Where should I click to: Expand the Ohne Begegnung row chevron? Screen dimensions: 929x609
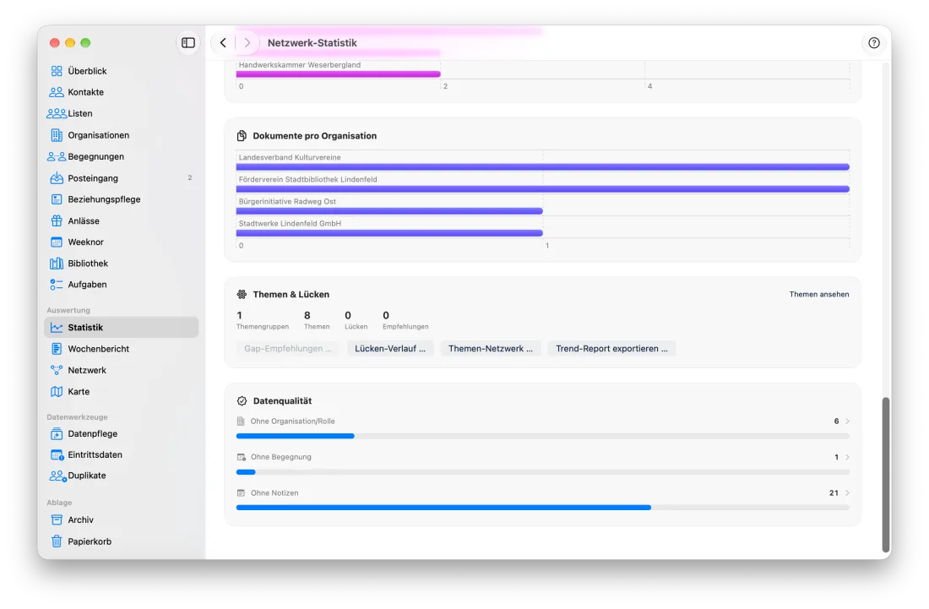pyautogui.click(x=847, y=457)
